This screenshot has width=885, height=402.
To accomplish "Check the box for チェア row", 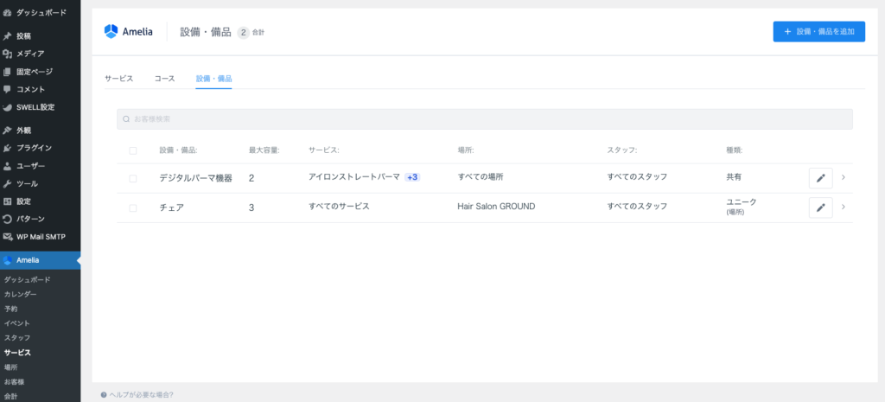I will click(x=133, y=207).
